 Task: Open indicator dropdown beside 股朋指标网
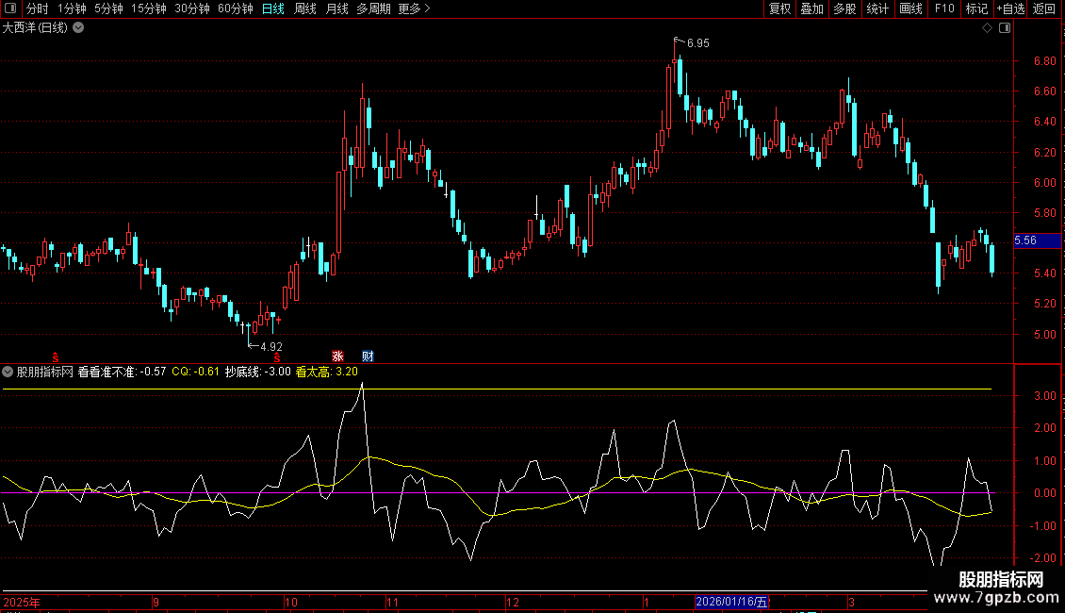point(8,372)
